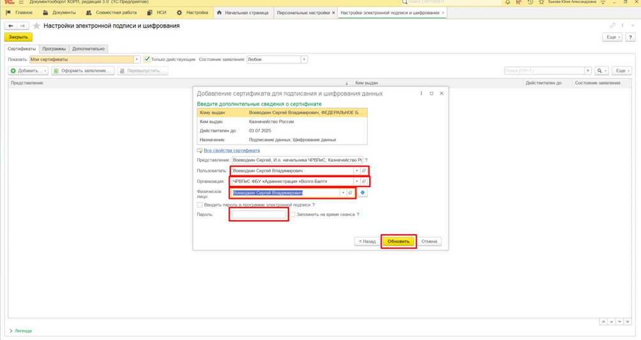Select the Кому выдан row in dialog

tap(282, 113)
